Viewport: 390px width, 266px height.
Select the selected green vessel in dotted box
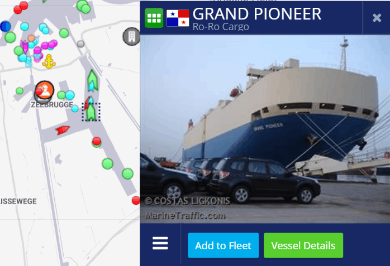pos(91,112)
